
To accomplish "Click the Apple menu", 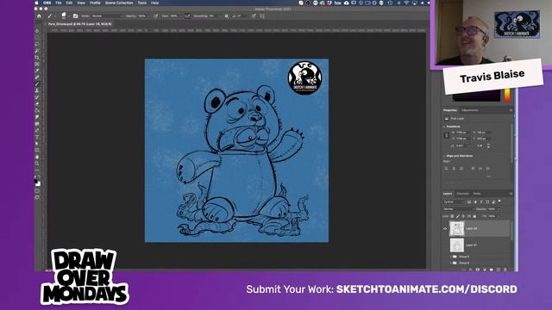I will 36,3.
